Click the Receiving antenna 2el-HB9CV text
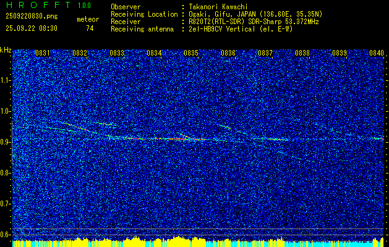Screen dimensions: 389x247 pos(241,29)
